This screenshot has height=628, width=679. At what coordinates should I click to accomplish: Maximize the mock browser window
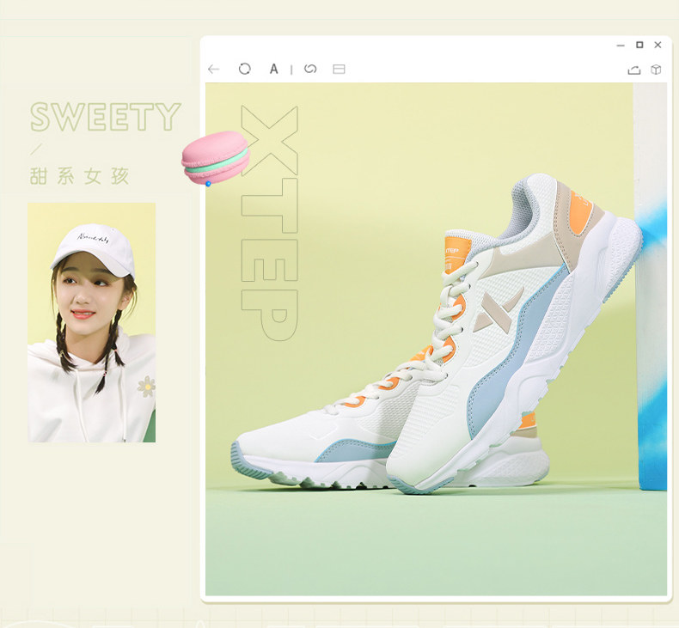[x=639, y=45]
